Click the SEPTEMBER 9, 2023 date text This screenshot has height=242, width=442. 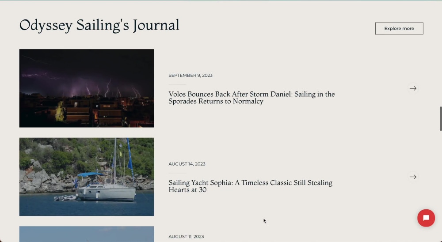pos(191,76)
